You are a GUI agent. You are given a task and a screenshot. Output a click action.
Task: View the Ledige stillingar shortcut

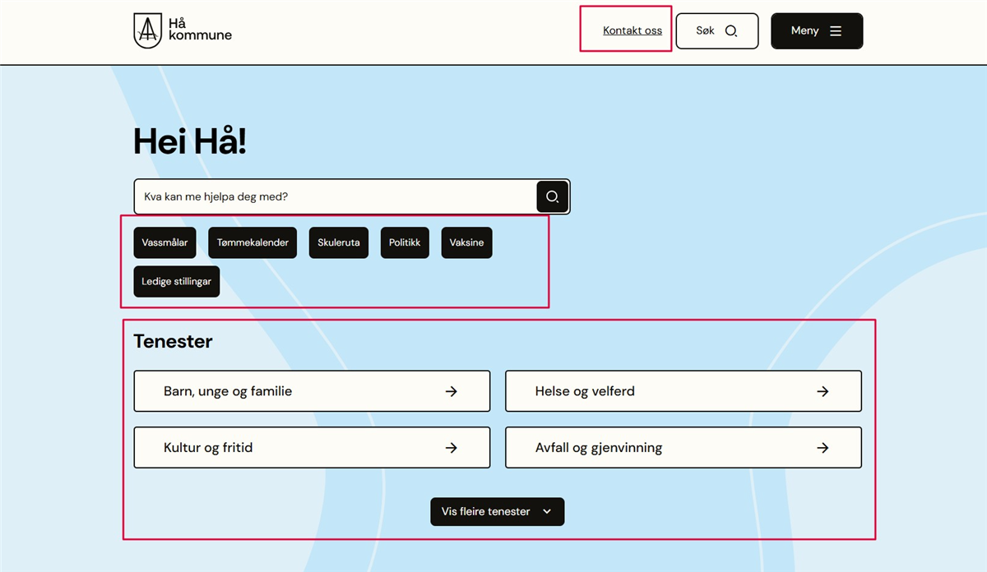(x=176, y=282)
